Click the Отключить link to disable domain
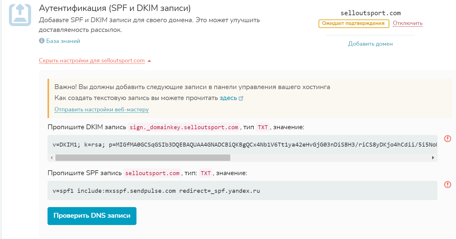The width and height of the screenshot is (456, 239). pos(408,23)
